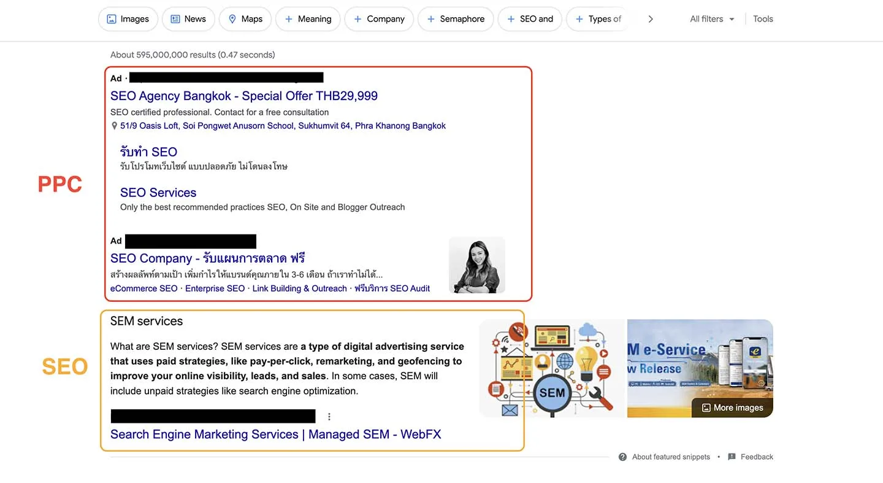
Task: Follow the Managed SEM WebFX link
Action: (275, 434)
